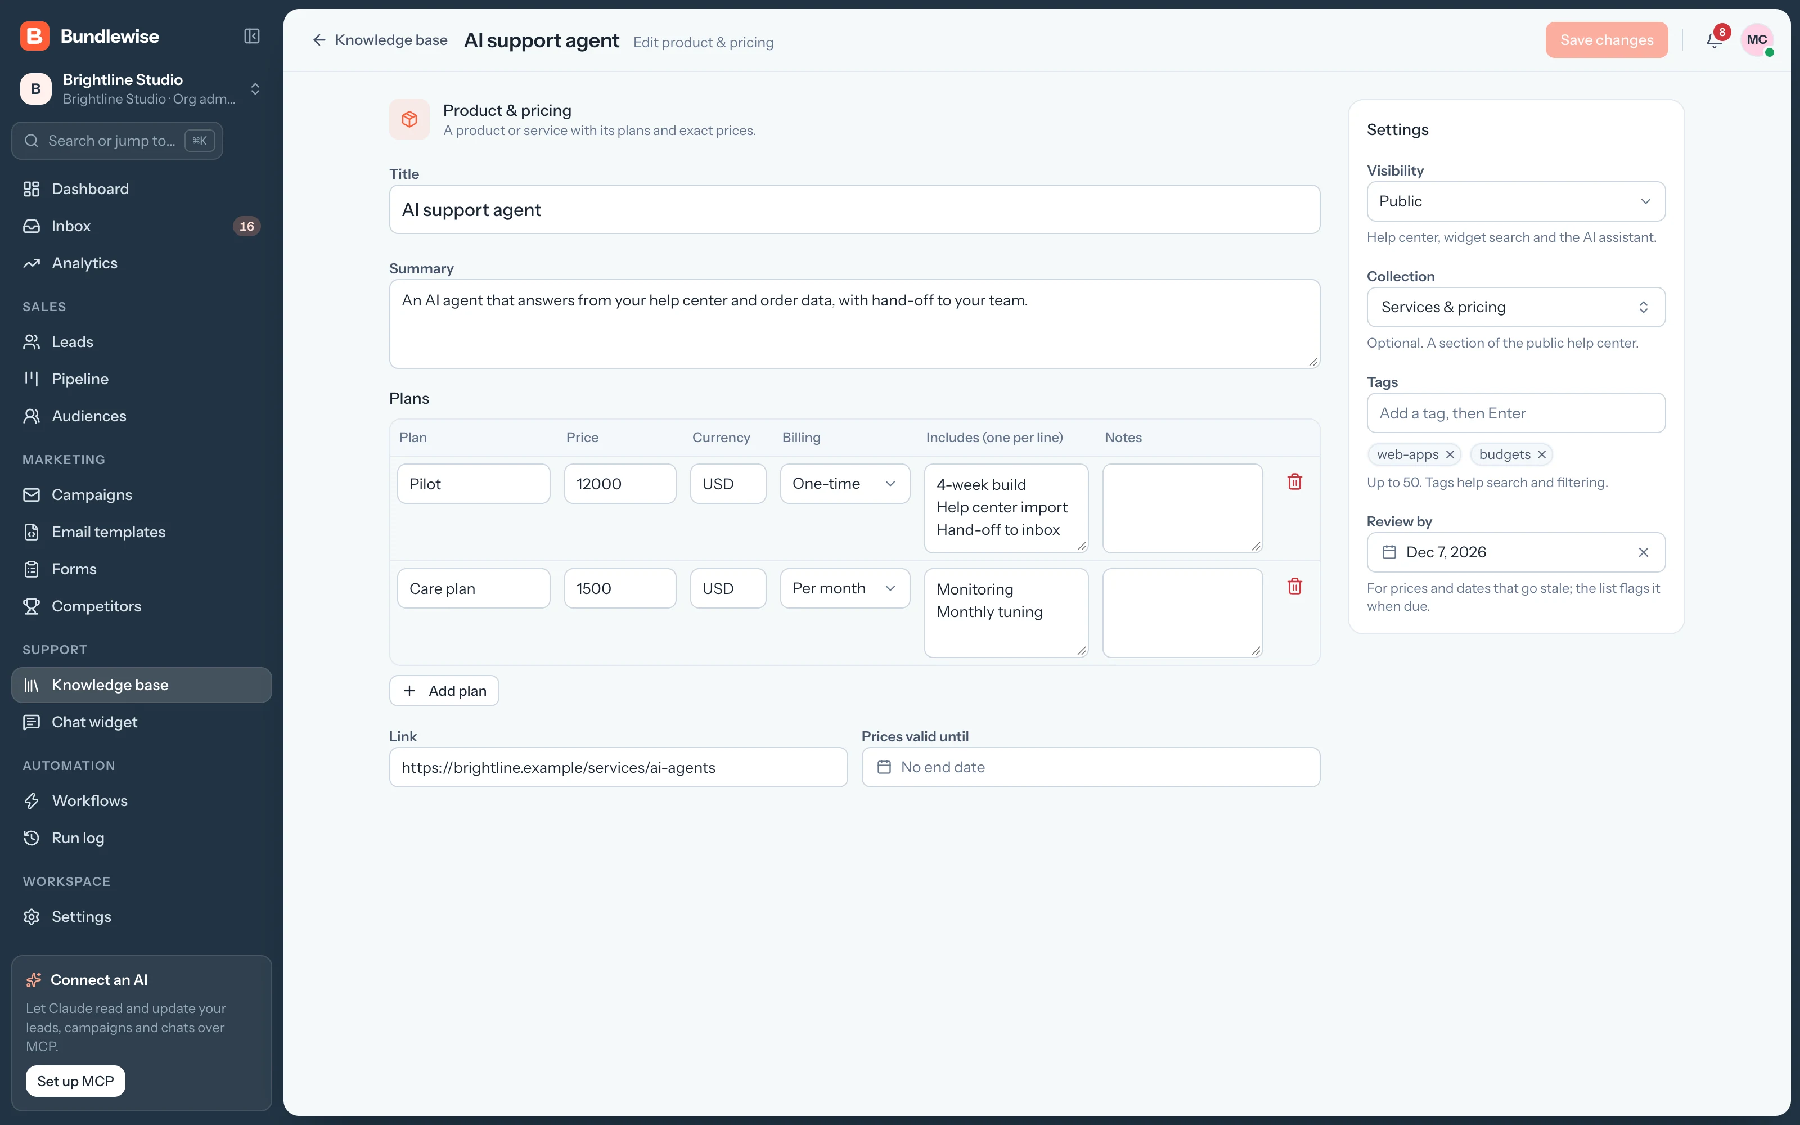1800x1125 pixels.
Task: Collapse the sidebar with the panel icon
Action: coord(252,37)
